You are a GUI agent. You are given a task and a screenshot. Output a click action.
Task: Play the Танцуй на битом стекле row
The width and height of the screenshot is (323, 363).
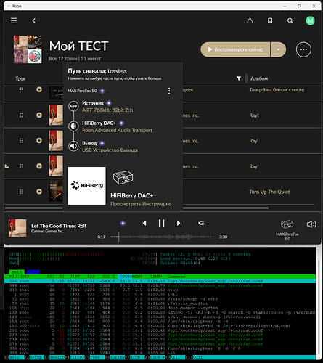tap(39, 89)
